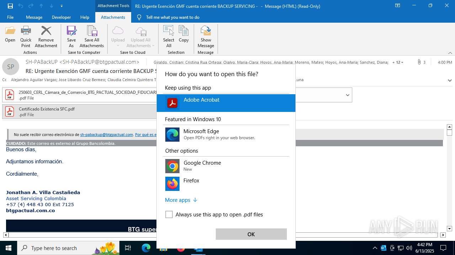The height and width of the screenshot is (255, 455).
Task: Expand the + 12 recipients list
Action: click(x=398, y=62)
